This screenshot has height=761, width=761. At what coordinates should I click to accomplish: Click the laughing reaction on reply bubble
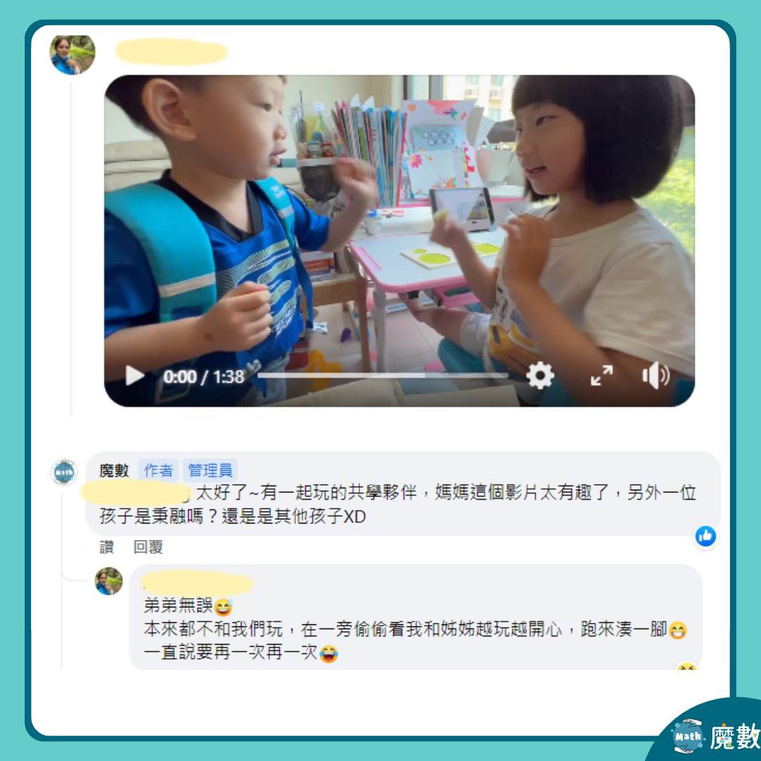[x=687, y=666]
